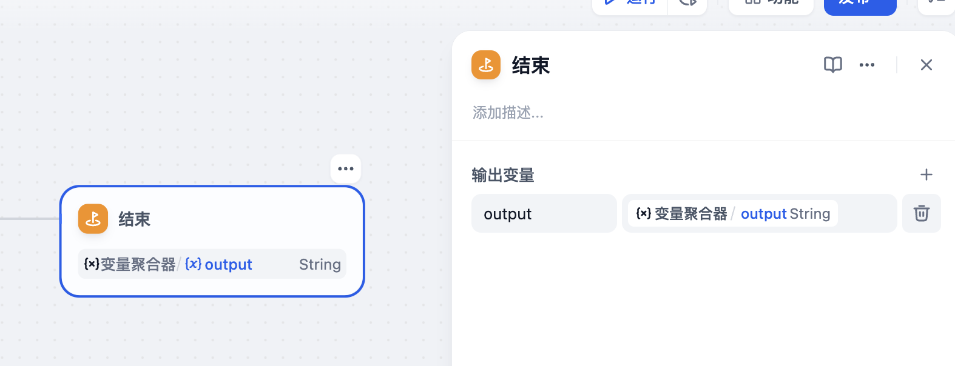Open node options via canvas ellipsis icon

click(345, 168)
